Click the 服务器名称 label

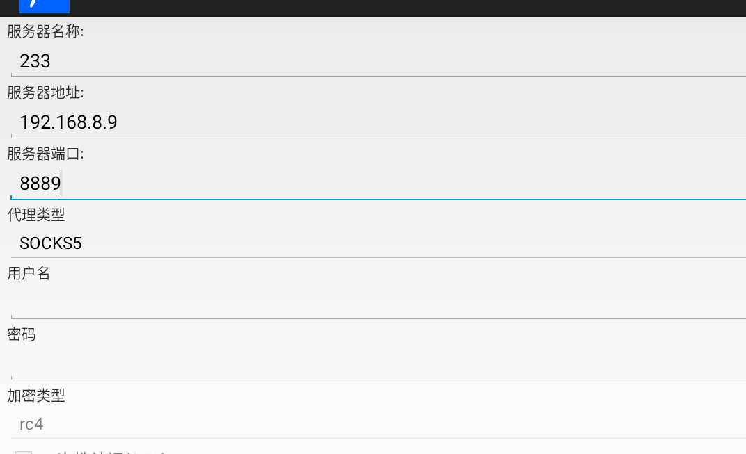(45, 31)
